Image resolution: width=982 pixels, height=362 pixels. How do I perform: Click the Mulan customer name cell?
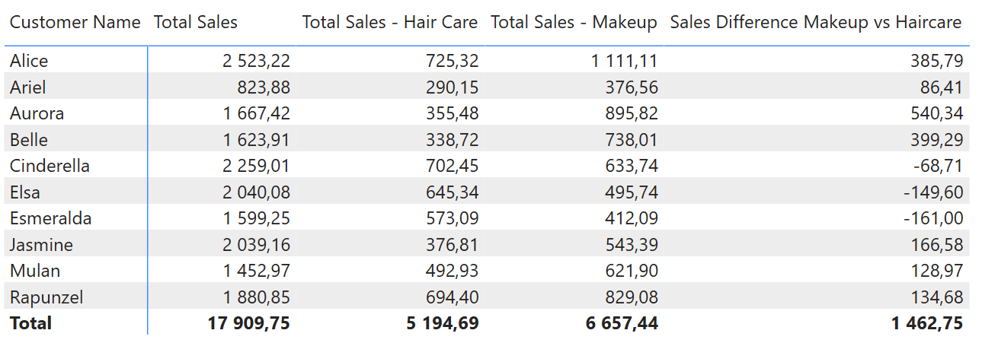tap(35, 271)
